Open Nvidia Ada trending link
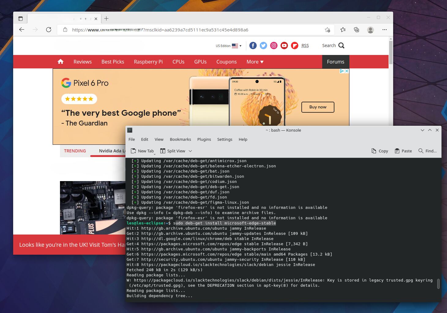Image resolution: width=447 pixels, height=313 pixels. click(112, 151)
